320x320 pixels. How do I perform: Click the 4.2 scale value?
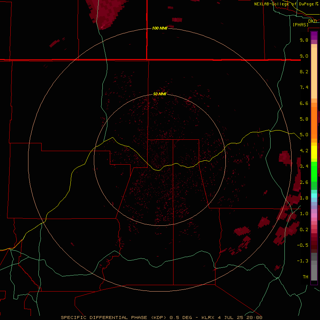304,151
